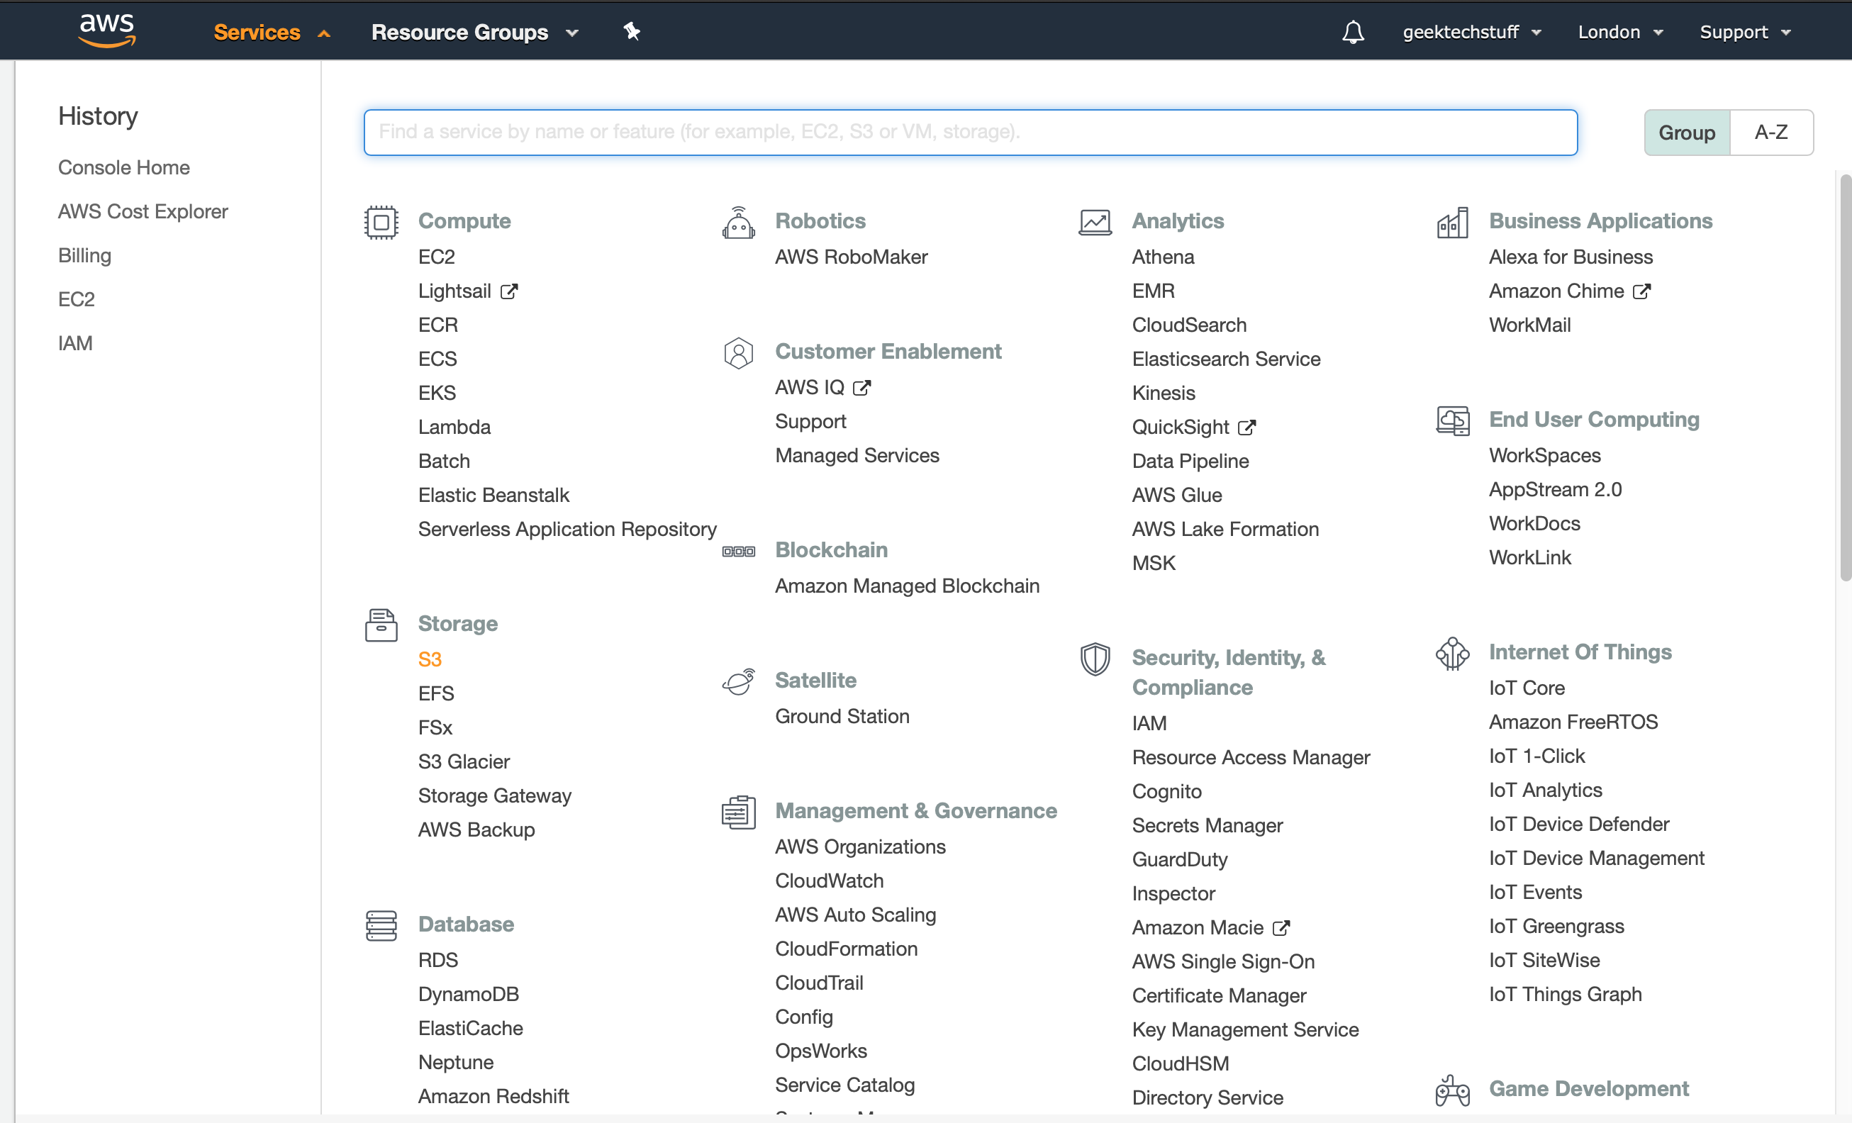
Task: Open S3 from the Storage section
Action: tap(429, 659)
